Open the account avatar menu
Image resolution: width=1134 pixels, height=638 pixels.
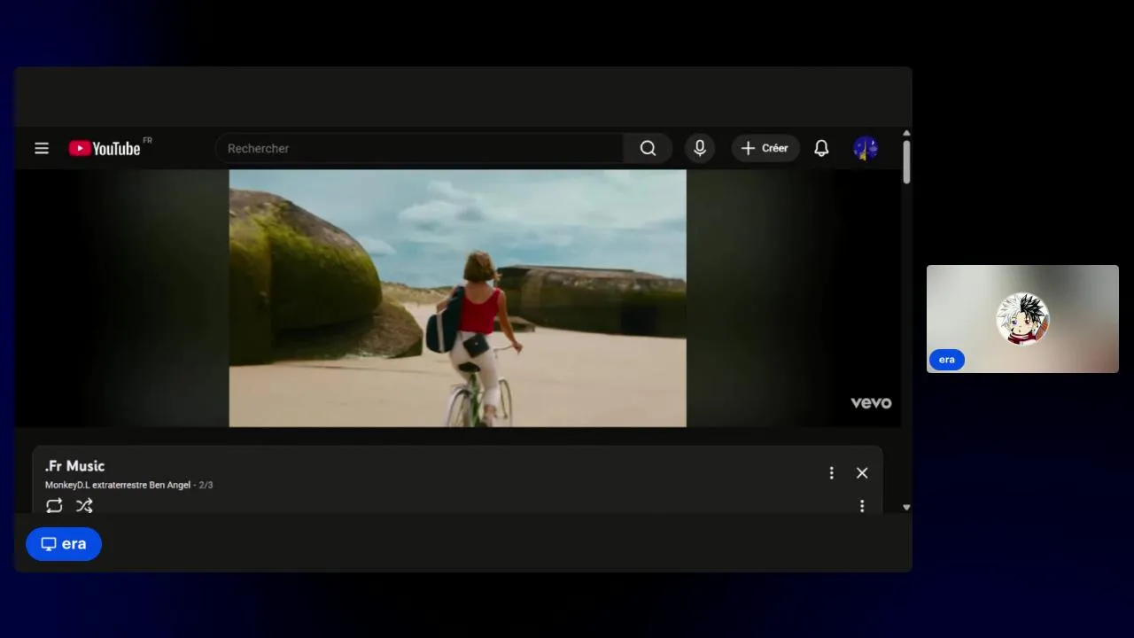[866, 148]
